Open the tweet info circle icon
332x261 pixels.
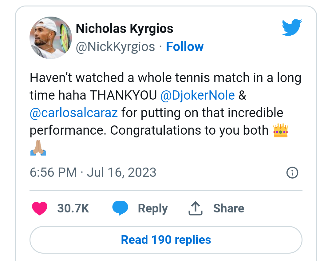292,172
